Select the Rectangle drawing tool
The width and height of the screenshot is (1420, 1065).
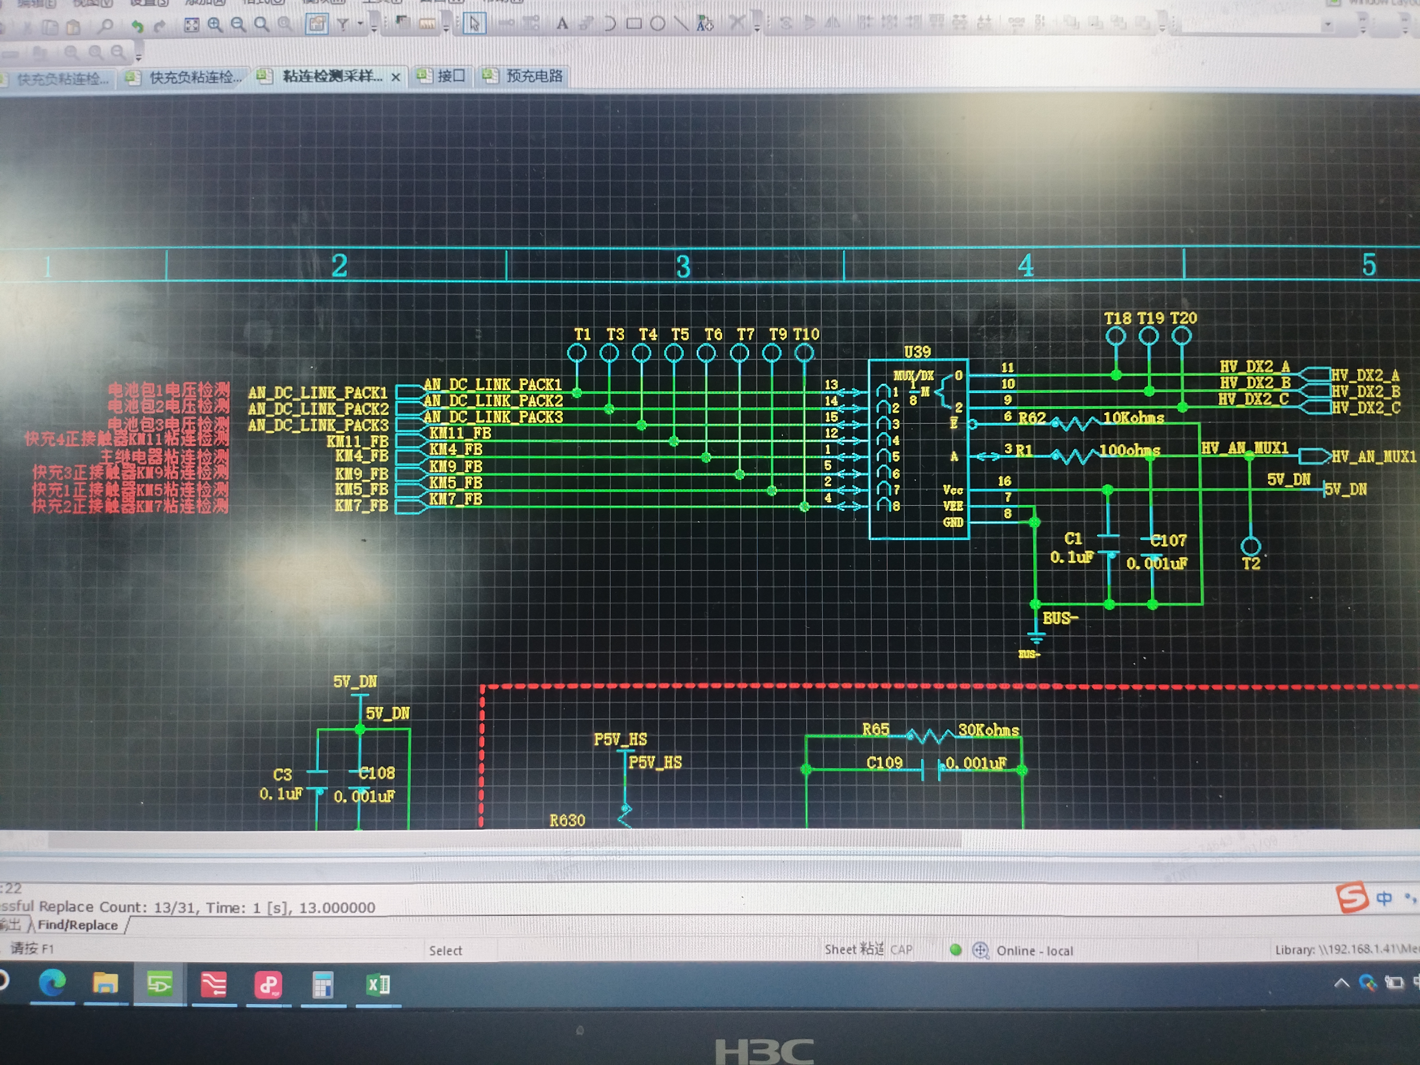(x=634, y=24)
